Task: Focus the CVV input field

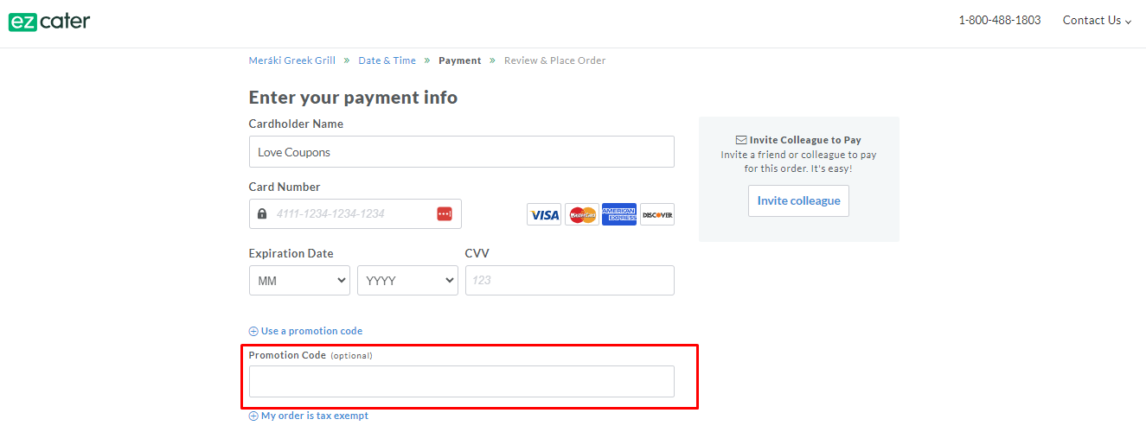Action: [570, 281]
